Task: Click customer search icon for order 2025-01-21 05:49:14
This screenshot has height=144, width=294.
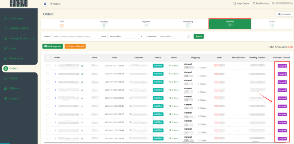Action: (130, 74)
